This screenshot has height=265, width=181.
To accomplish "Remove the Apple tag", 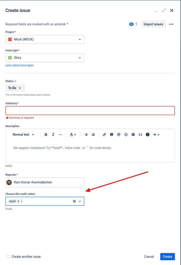I will 19,201.
